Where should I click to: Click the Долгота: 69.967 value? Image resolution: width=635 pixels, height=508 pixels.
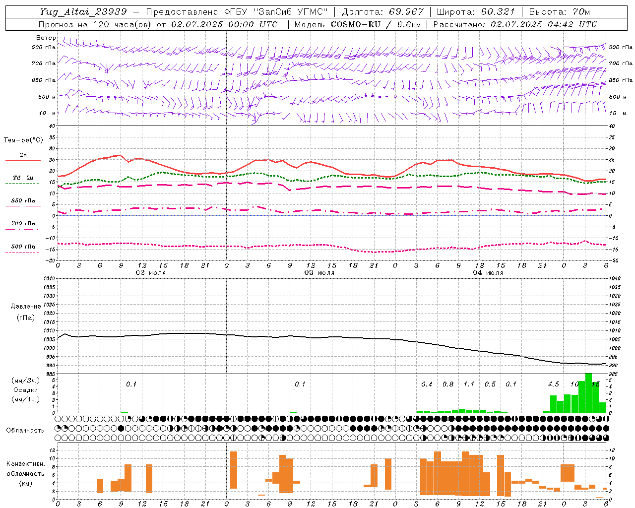(x=383, y=12)
